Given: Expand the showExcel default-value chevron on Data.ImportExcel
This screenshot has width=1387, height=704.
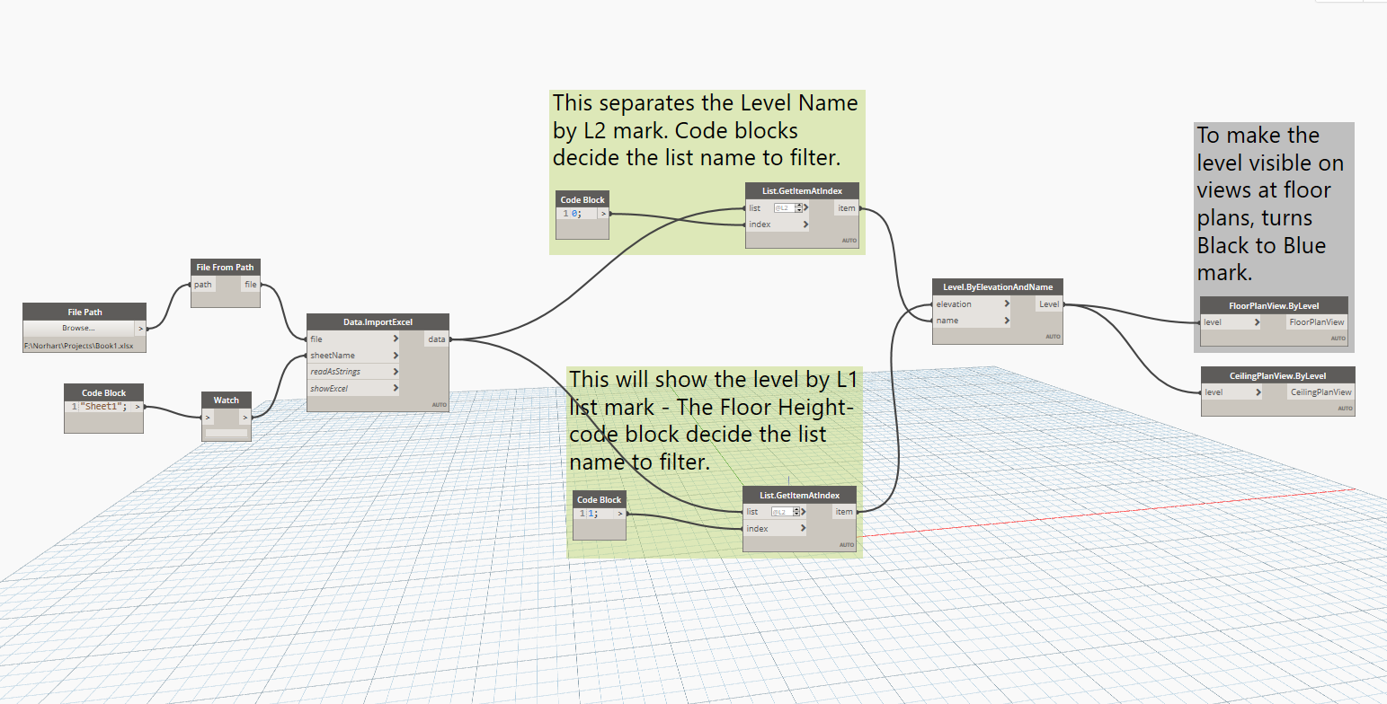Looking at the screenshot, I should click(396, 387).
